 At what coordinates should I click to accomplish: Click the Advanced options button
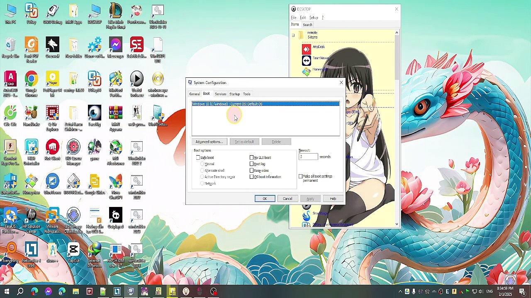click(209, 142)
